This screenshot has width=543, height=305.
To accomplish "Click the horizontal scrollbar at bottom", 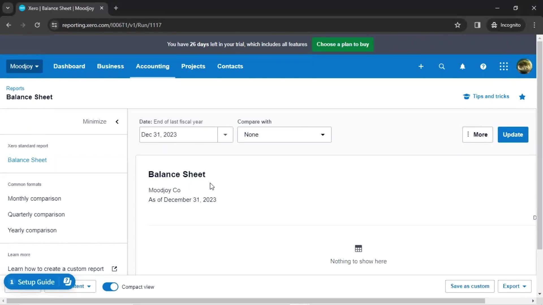I will (246, 301).
